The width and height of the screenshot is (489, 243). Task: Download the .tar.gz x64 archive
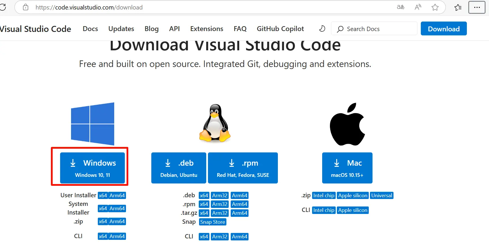tap(204, 213)
